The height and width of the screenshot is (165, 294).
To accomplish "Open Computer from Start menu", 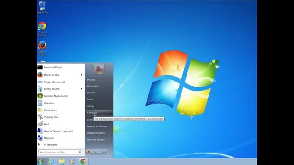I will [99, 113].
